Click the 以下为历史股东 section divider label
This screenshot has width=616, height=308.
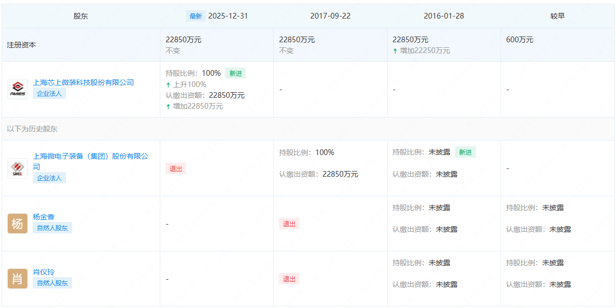click(x=32, y=129)
